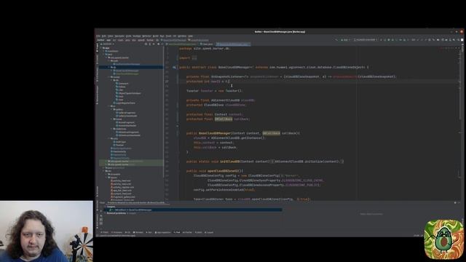Select LoginRegisterForm in project tree
Screen dimensions: 466x262
coord(125,103)
